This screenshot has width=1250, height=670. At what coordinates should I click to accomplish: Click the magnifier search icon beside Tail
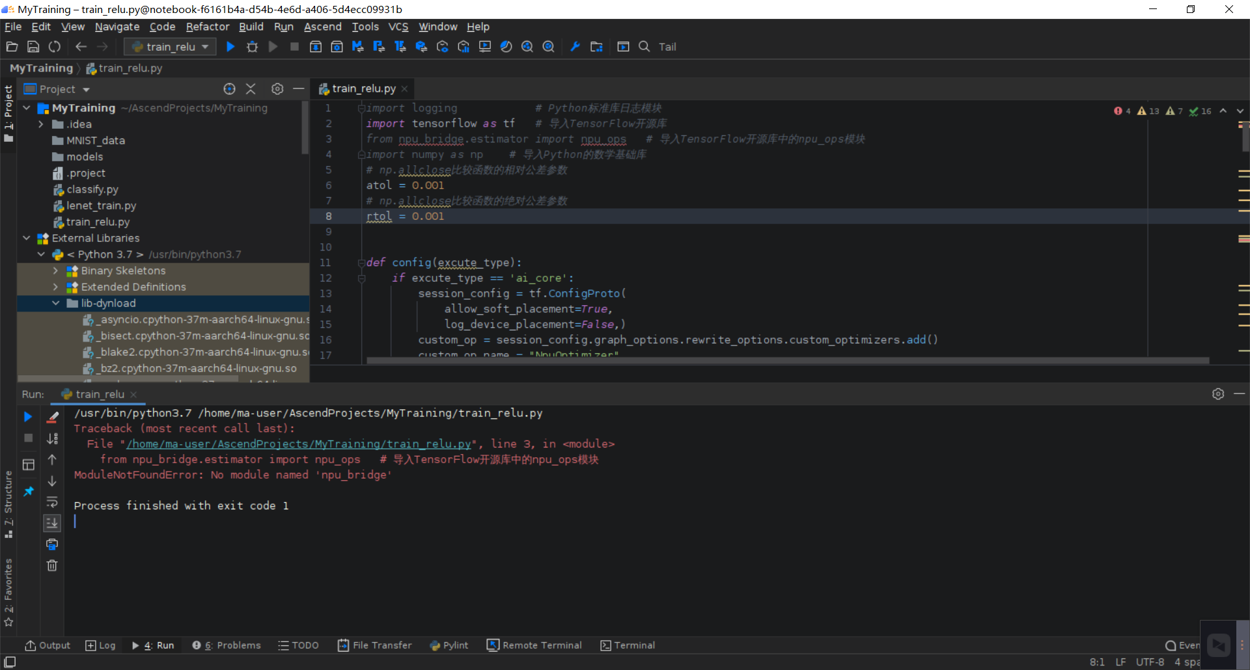click(644, 47)
